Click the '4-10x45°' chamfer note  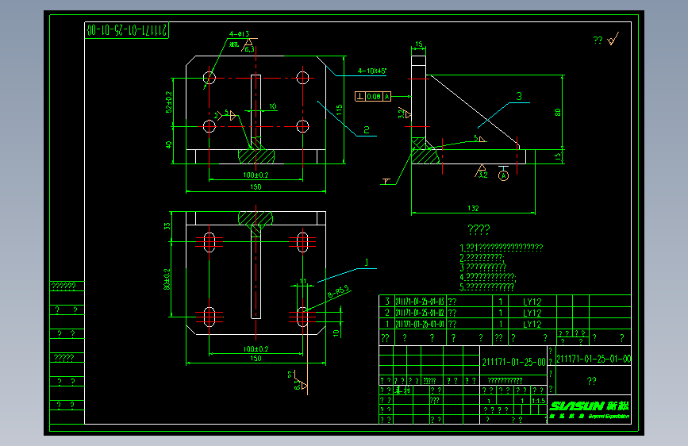pos(372,71)
